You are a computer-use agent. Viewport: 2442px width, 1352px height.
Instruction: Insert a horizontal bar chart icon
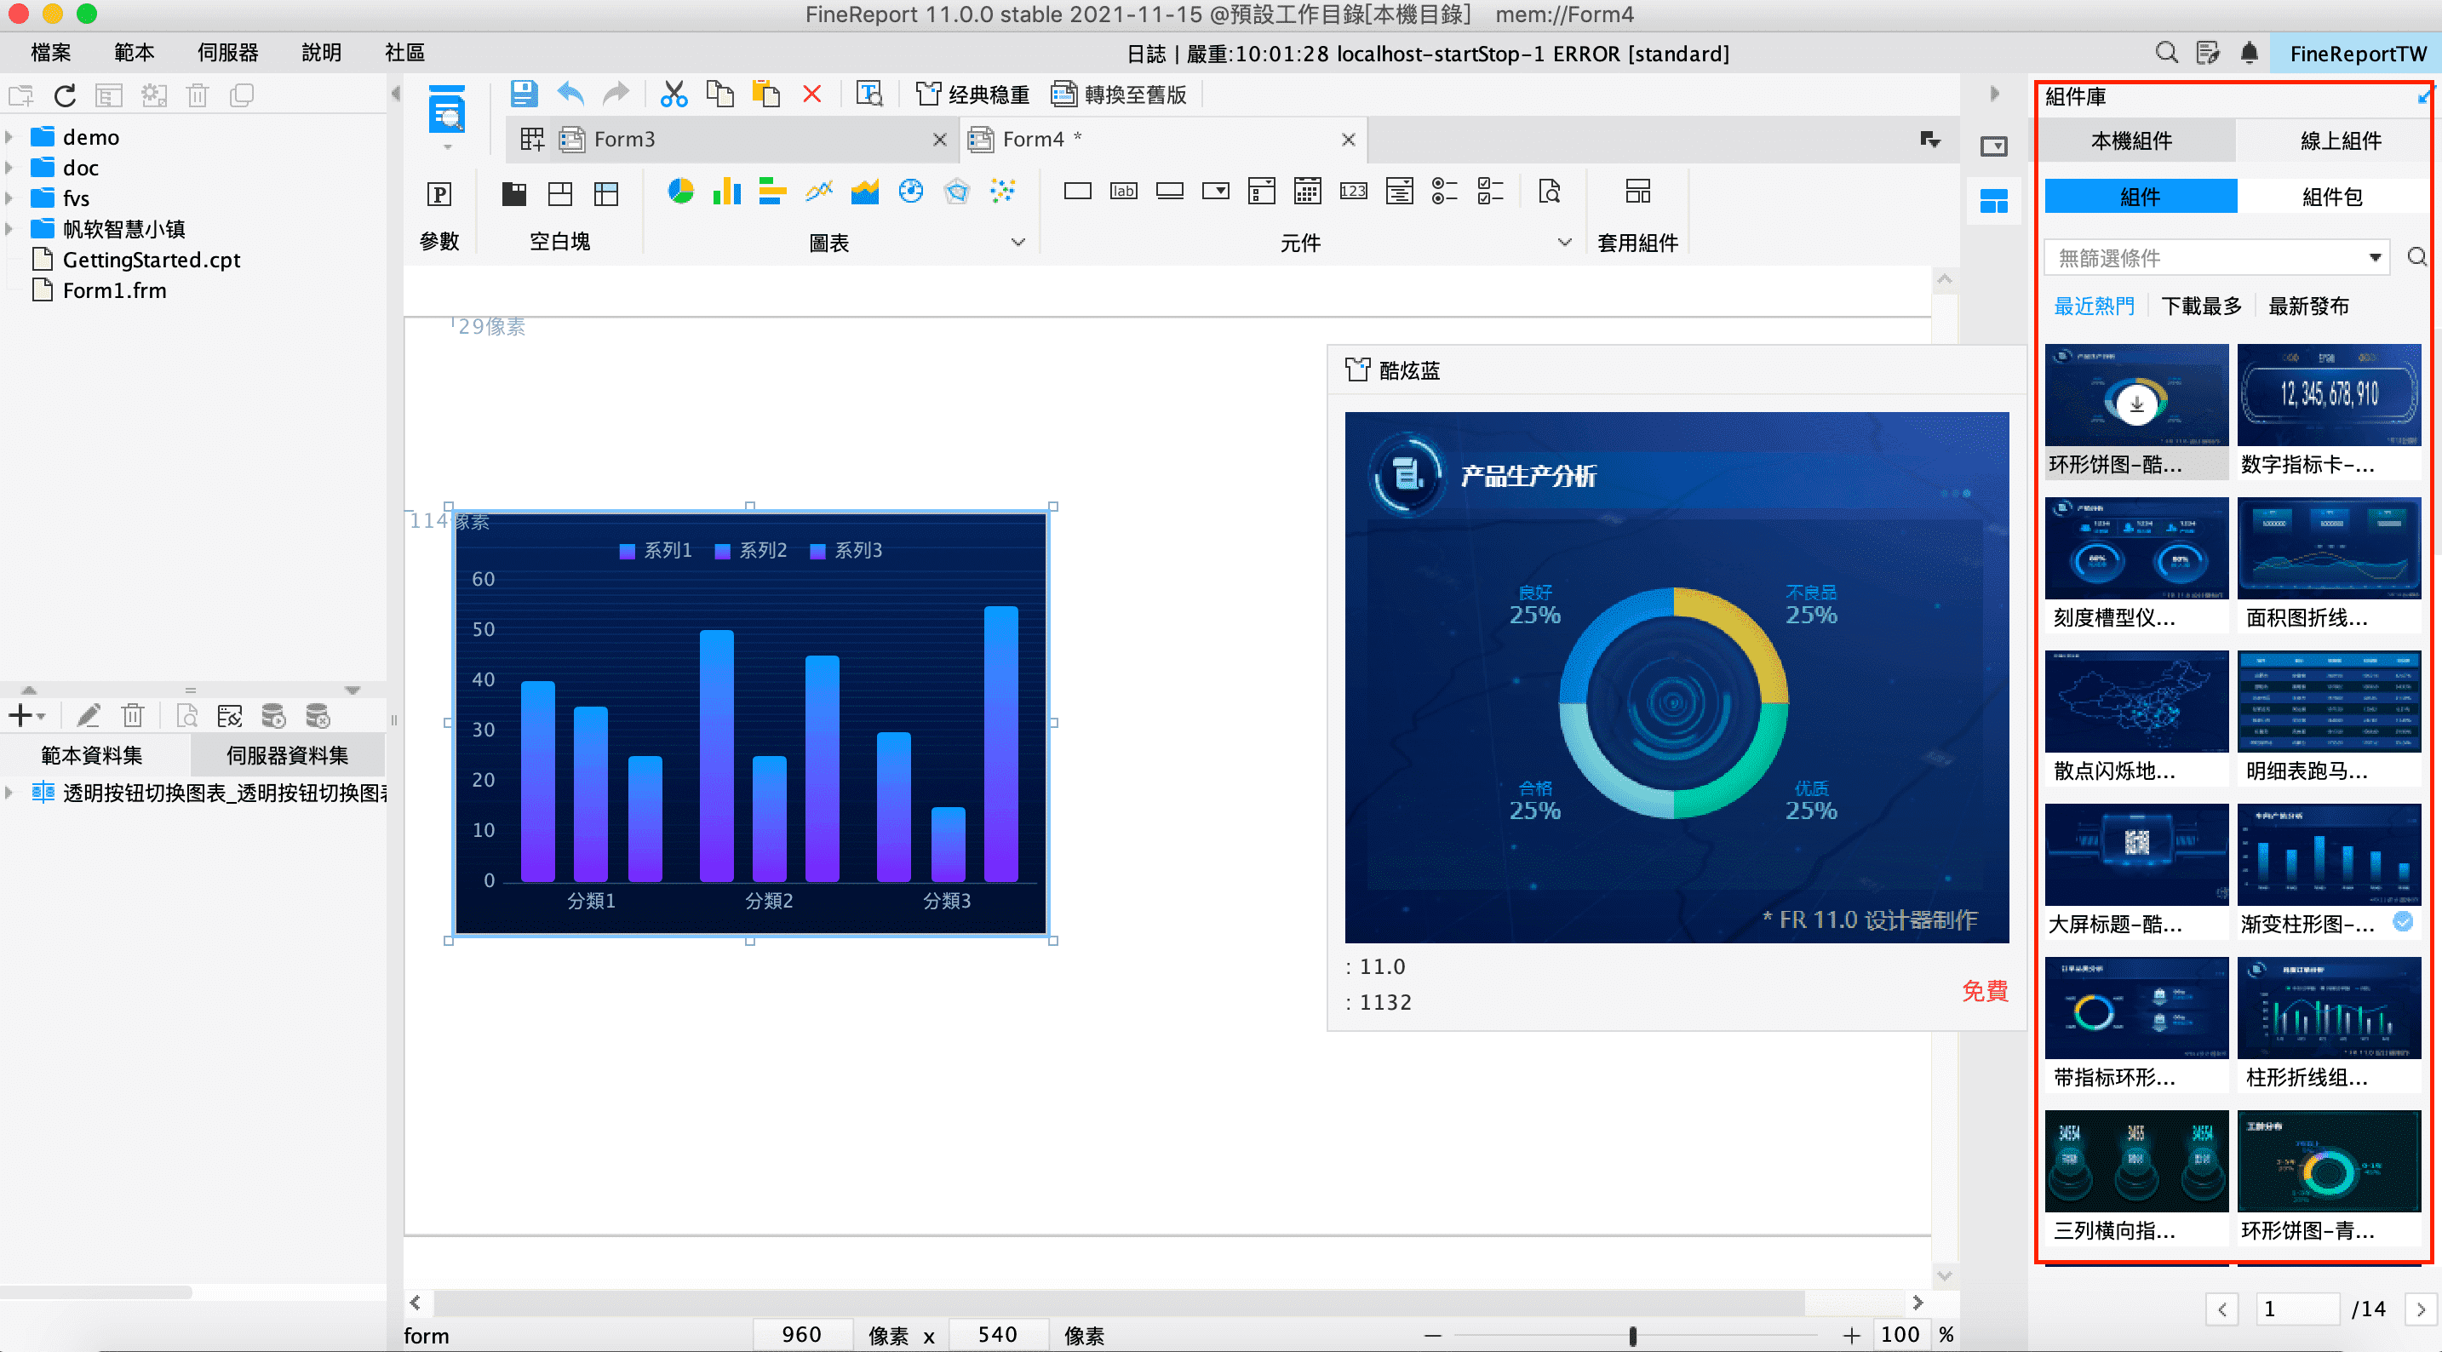772,192
